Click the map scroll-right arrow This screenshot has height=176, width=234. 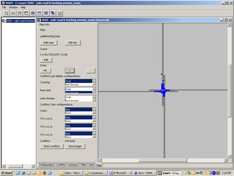[x=226, y=160]
